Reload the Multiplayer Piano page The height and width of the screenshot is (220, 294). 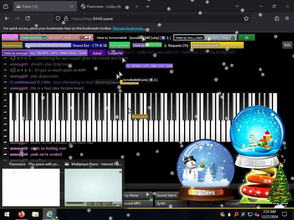point(28,19)
